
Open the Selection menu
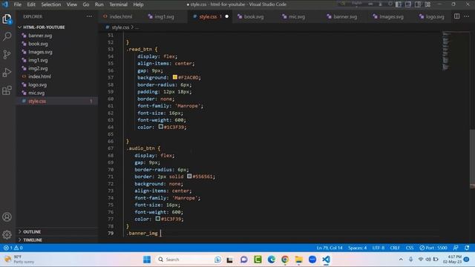point(51,4)
